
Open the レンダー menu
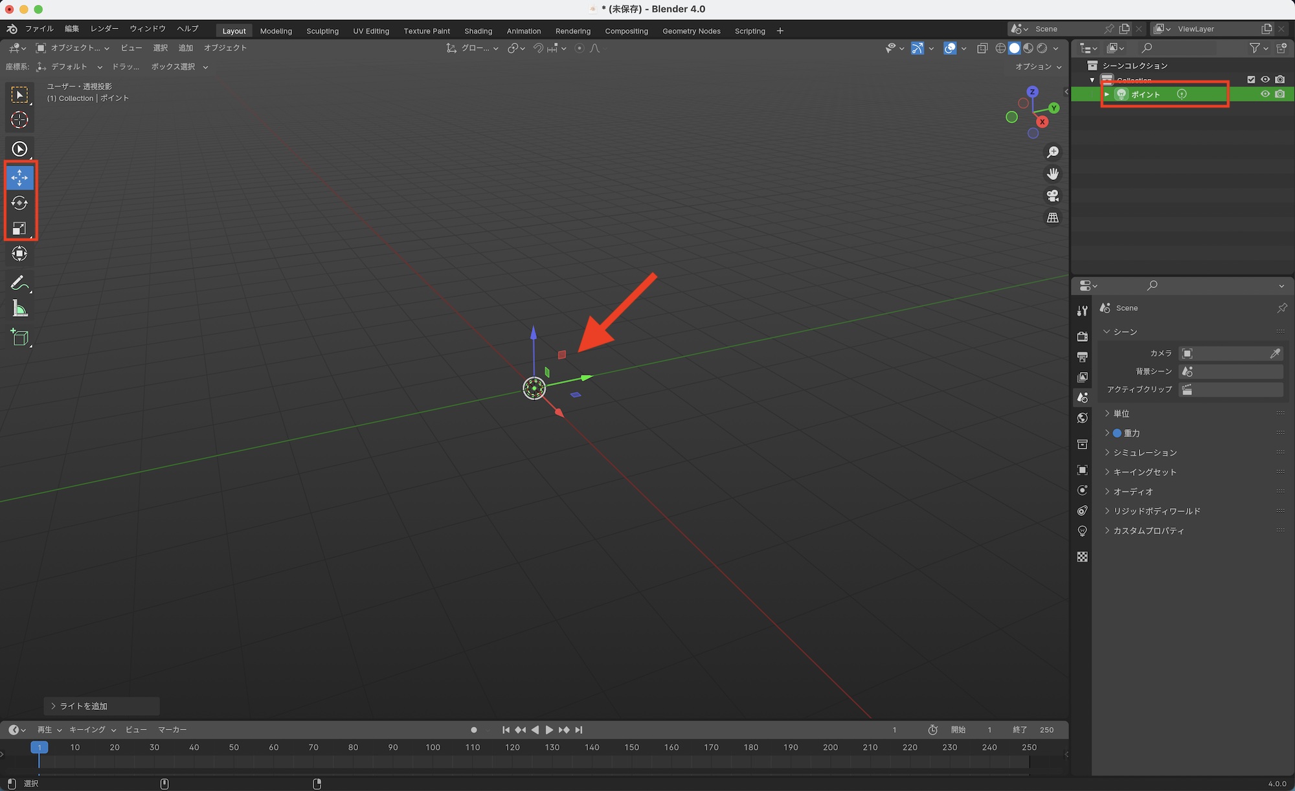click(104, 28)
